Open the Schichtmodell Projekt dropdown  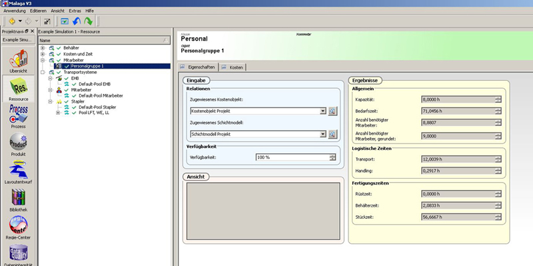tap(323, 135)
